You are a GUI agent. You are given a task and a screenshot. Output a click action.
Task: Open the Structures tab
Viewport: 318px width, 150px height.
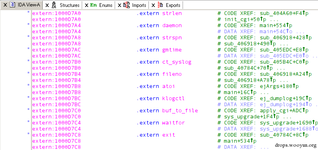[x=70, y=5]
